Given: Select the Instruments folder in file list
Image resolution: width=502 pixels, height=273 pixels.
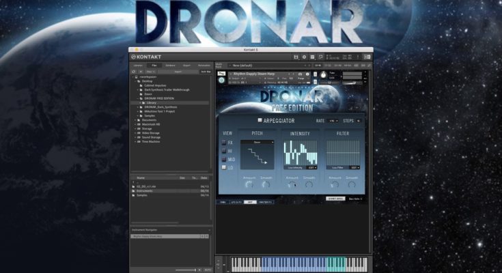Looking at the screenshot, I should pyautogui.click(x=147, y=190).
